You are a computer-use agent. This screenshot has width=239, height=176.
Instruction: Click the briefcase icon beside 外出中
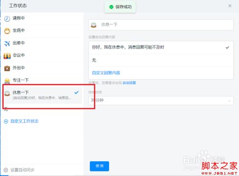tap(7, 68)
